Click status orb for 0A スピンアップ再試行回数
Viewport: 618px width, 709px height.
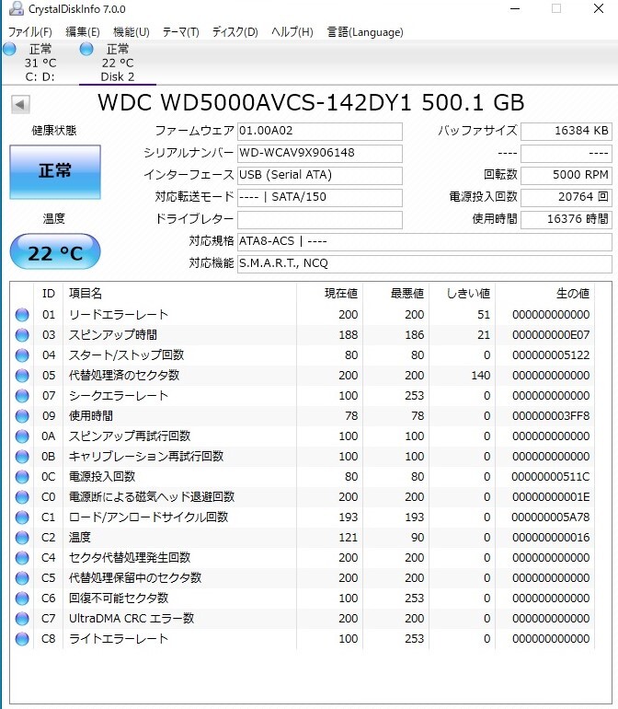22,436
